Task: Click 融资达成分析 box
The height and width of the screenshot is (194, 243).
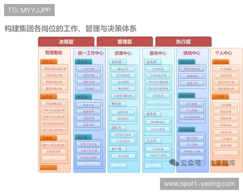Action: click(54, 89)
